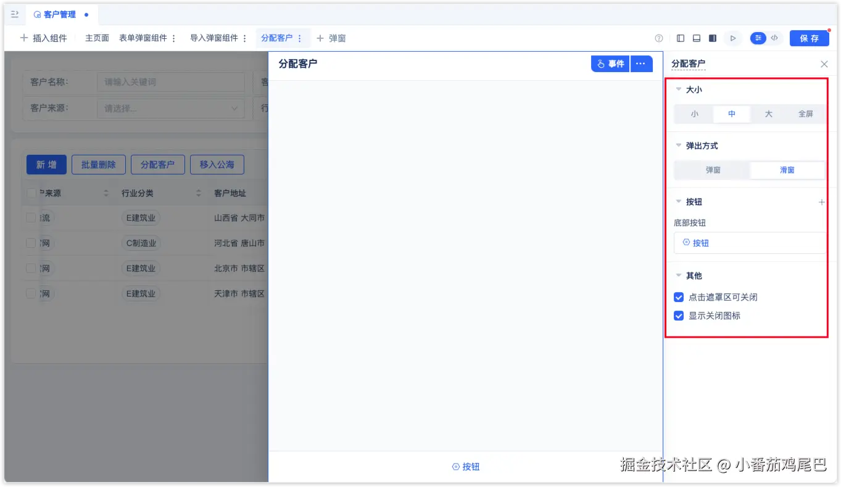Image resolution: width=841 pixels, height=487 pixels.
Task: Tick the checkbox of the 河北省 唐山市 row
Action: [31, 243]
